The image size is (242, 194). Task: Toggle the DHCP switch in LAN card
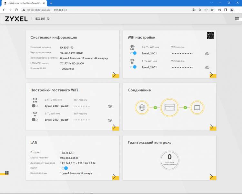(65, 168)
